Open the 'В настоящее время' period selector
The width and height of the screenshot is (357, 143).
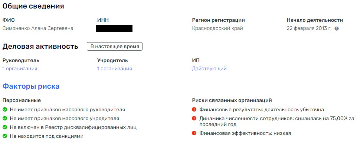pos(115,47)
